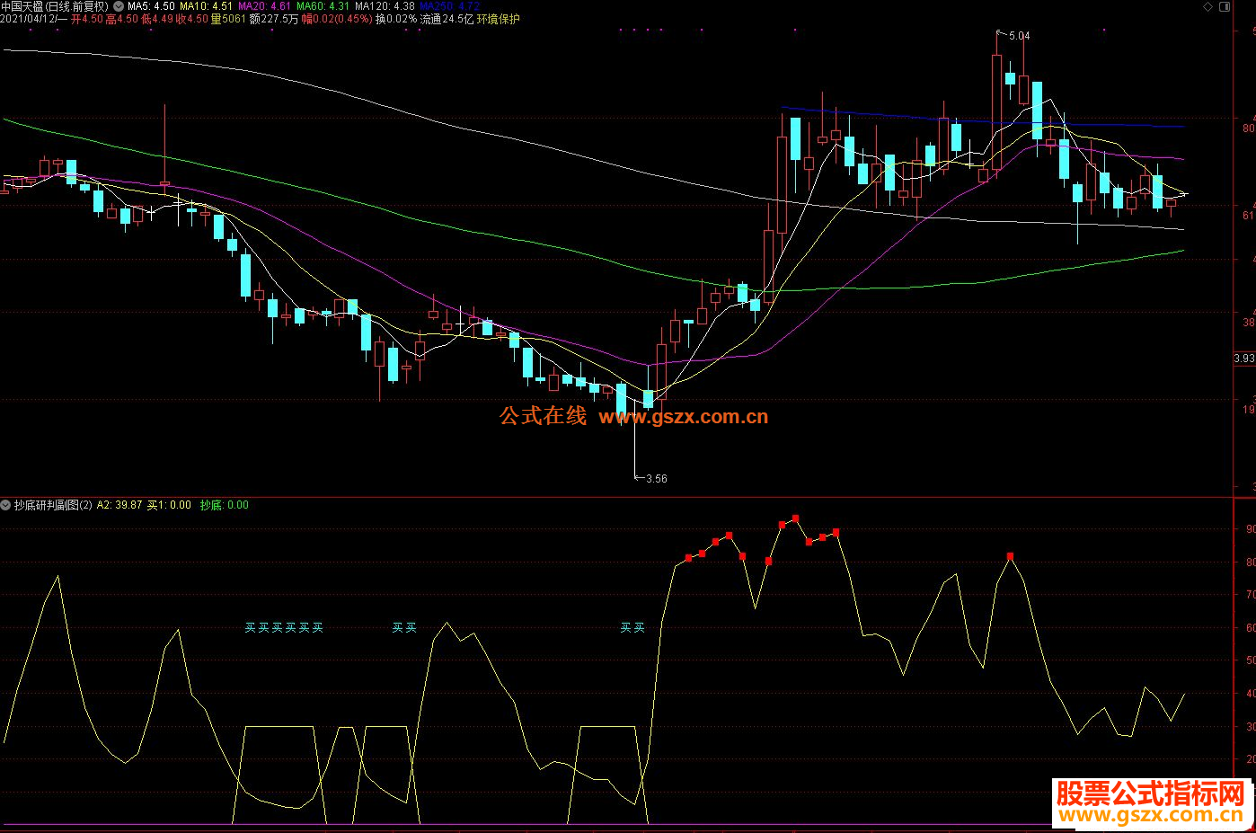Click the 换0.02% turnover rate value

click(x=396, y=19)
